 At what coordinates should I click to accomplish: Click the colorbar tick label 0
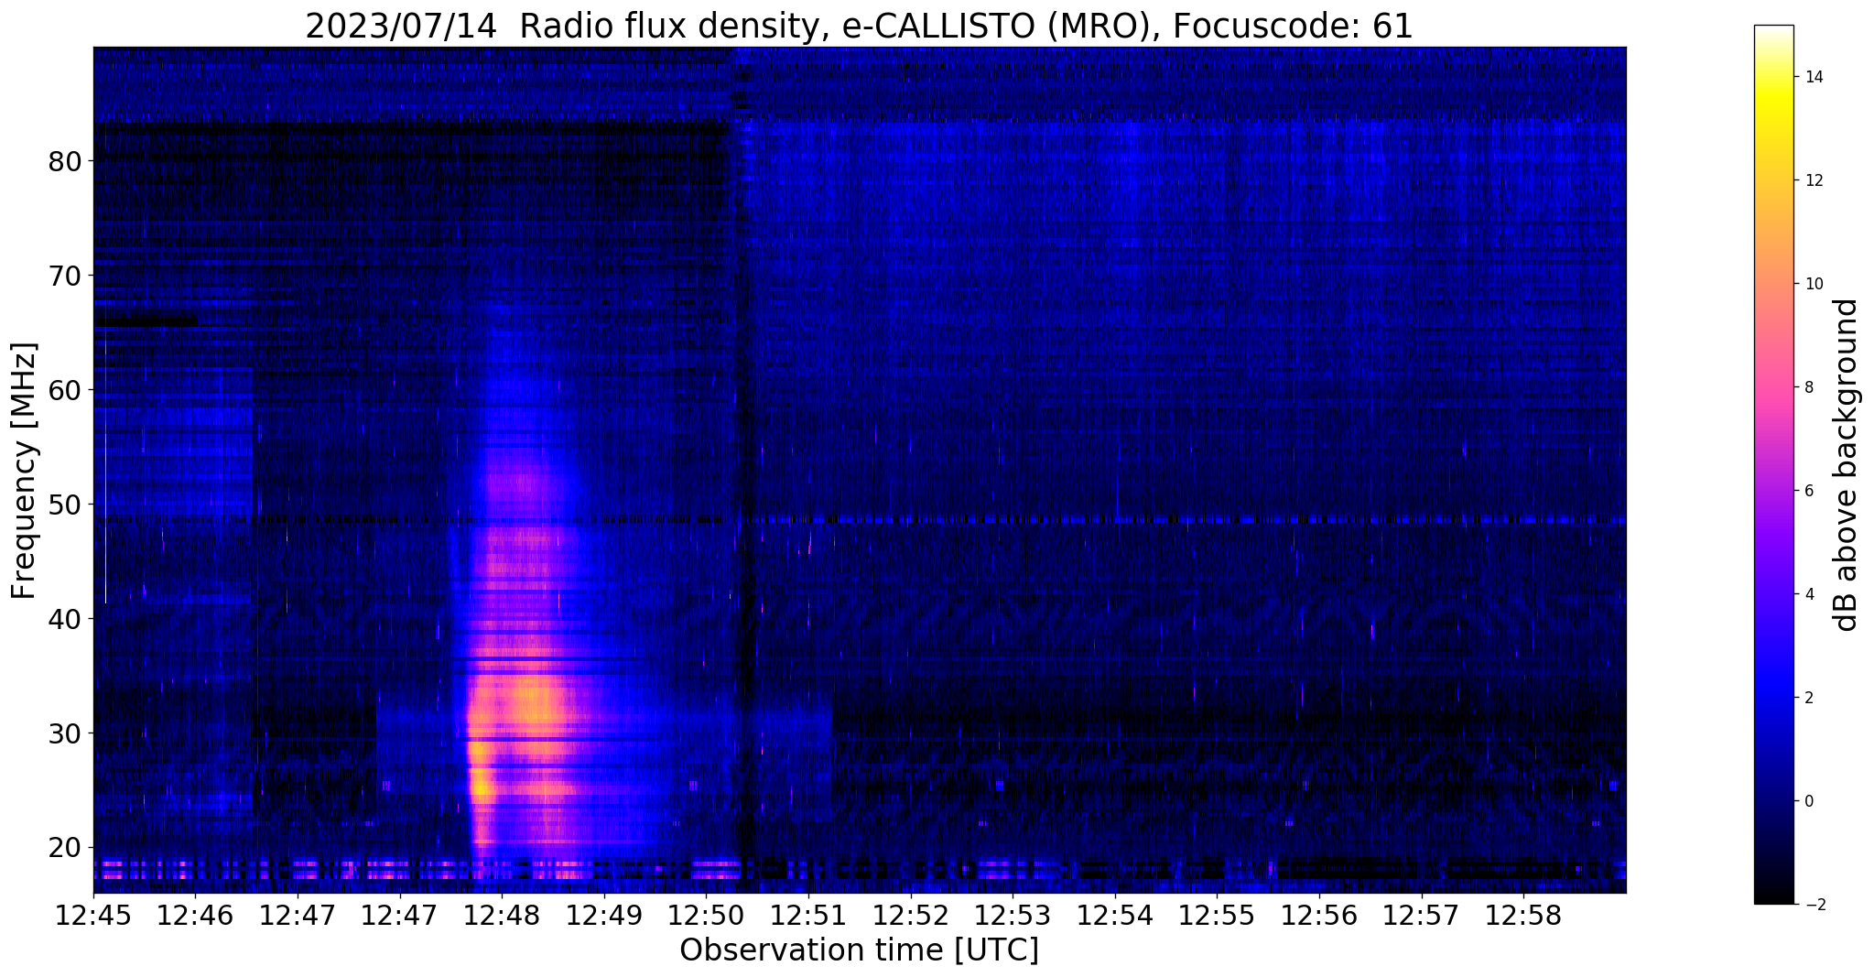(x=1808, y=801)
